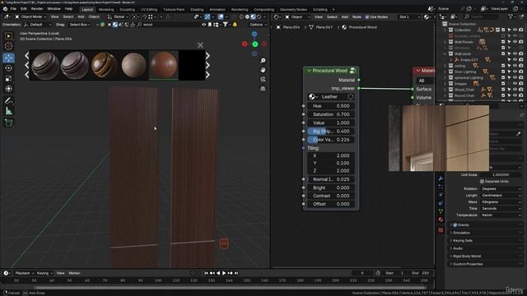Open the Render menu
Screen dimensions: 527x296
(x=37, y=9)
